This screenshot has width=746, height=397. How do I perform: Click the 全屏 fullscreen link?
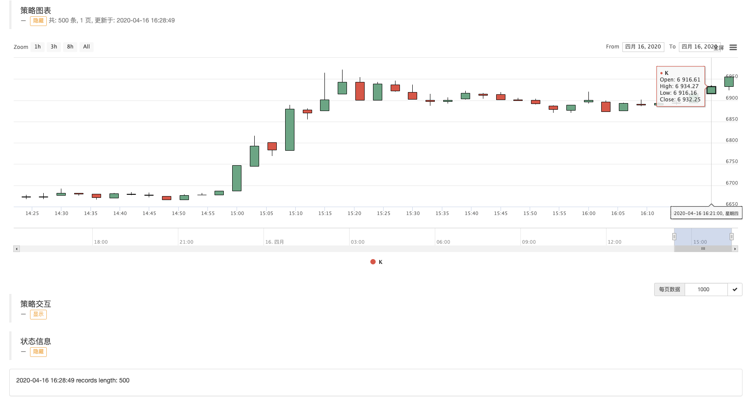[x=720, y=48]
